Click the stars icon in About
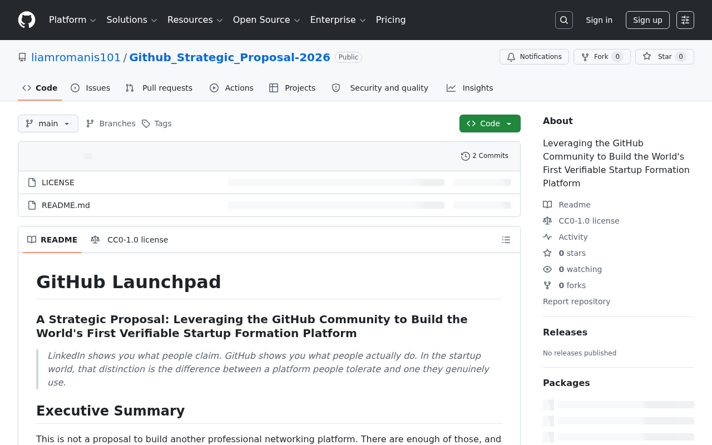712x445 pixels. (x=547, y=253)
